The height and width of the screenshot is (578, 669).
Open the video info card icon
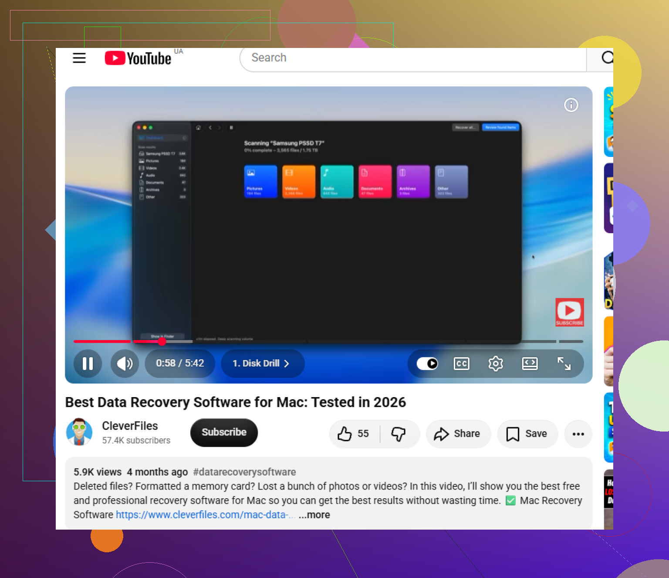point(571,105)
